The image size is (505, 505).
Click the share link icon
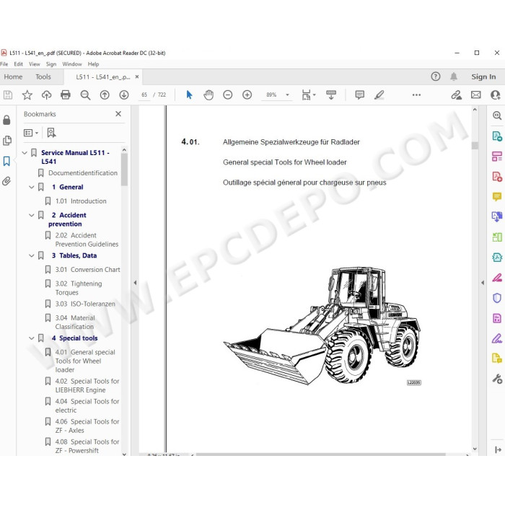[x=456, y=95]
